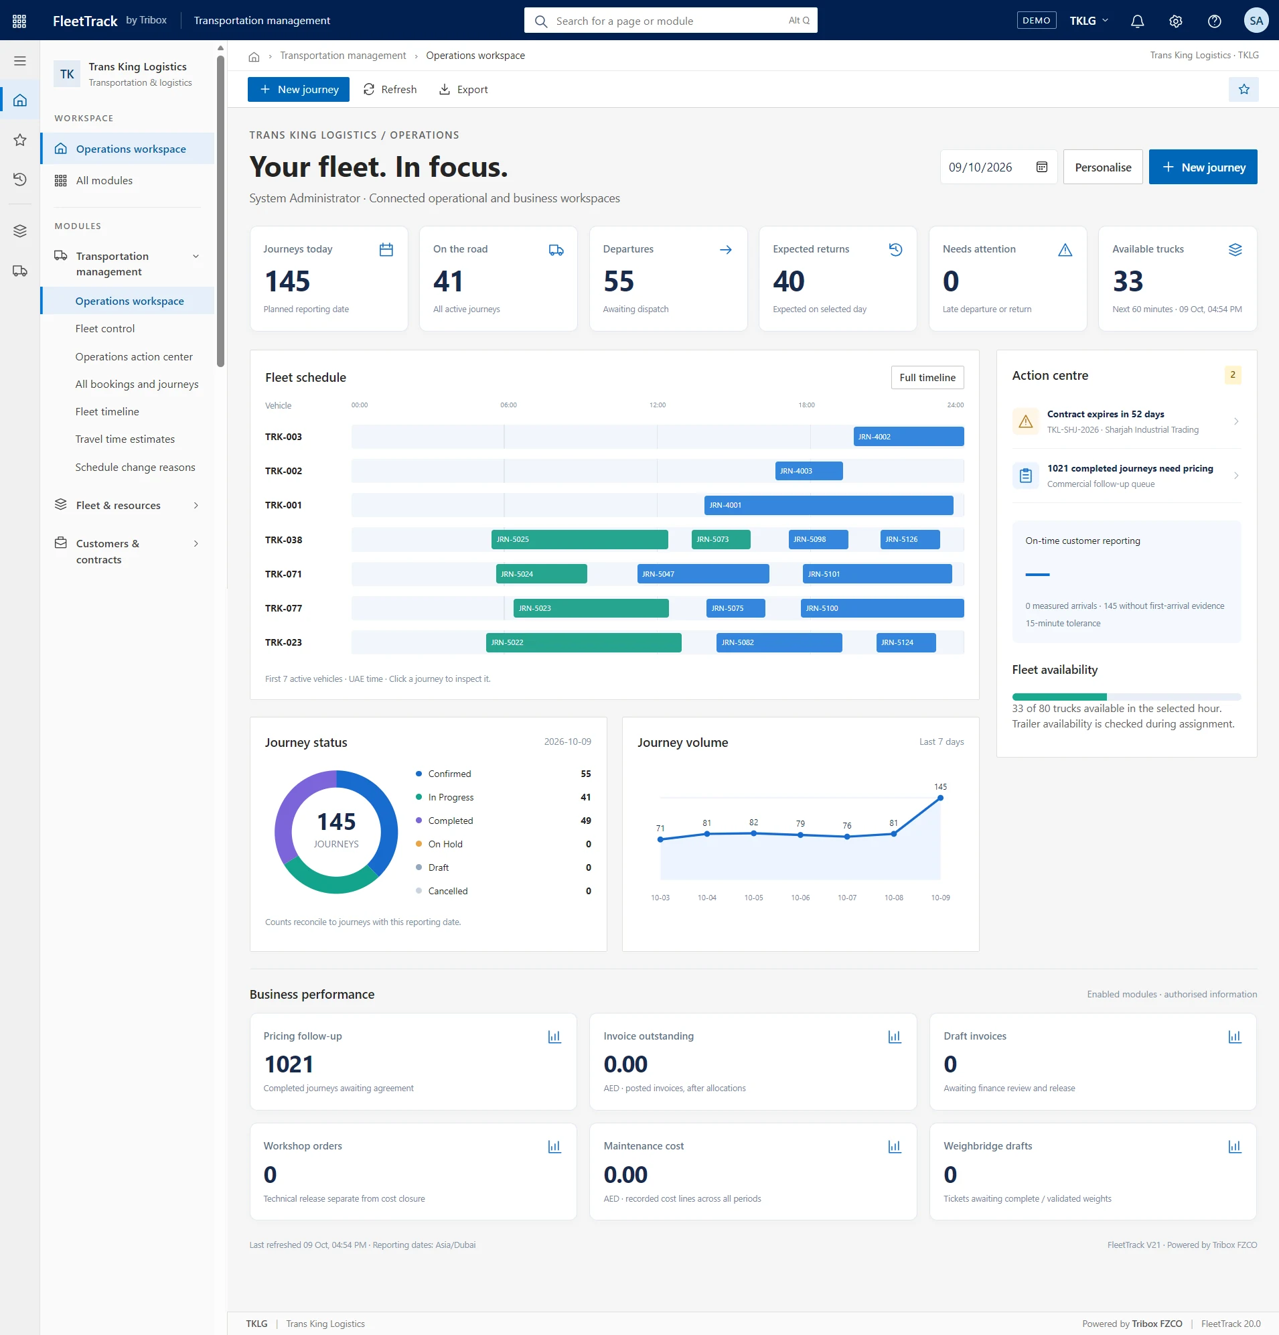Click the notifications bell icon
The height and width of the screenshot is (1335, 1279).
1136,21
